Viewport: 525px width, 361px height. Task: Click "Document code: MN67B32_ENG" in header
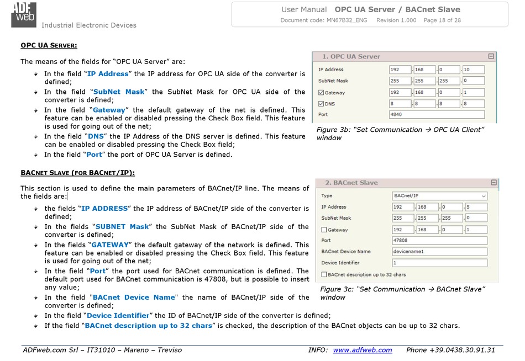(324, 20)
